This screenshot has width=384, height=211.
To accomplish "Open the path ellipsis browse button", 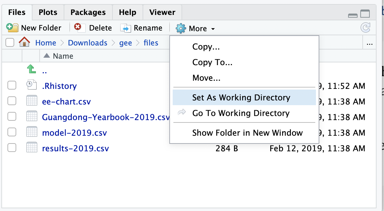I will pos(369,44).
